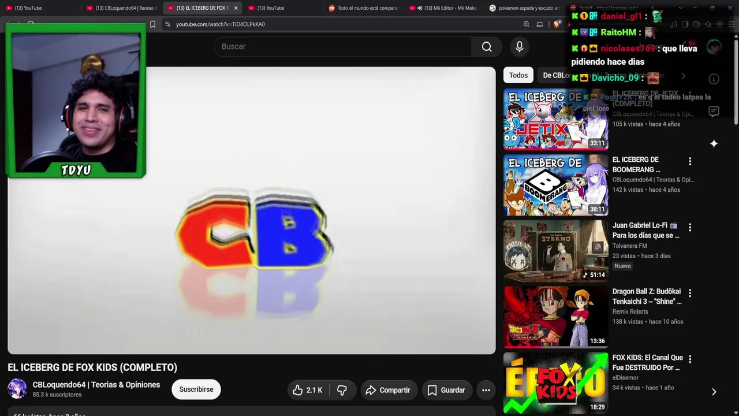
Task: Open the EL ICEBERG DE BOOMERANG thumbnail
Action: (x=555, y=185)
